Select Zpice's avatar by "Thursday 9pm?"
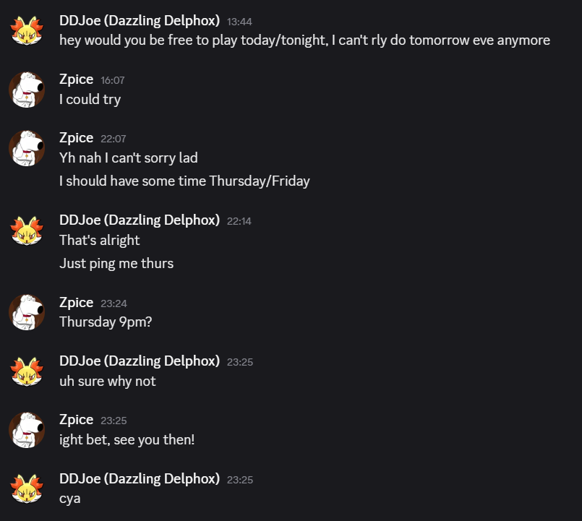The image size is (582, 521). (27, 312)
